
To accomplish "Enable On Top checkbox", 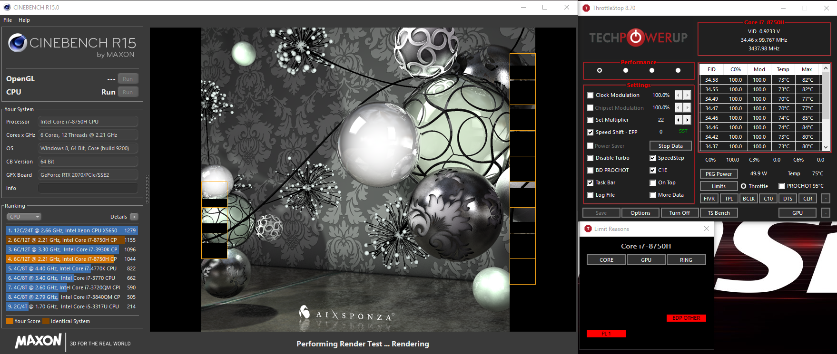I will pyautogui.click(x=653, y=182).
